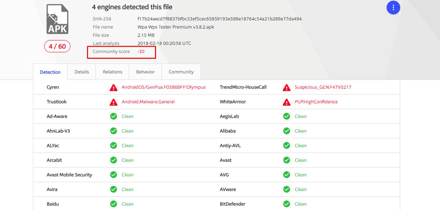The height and width of the screenshot is (210, 440).
Task: Click the PUP.HighConfidence detection result
Action: tap(316, 102)
